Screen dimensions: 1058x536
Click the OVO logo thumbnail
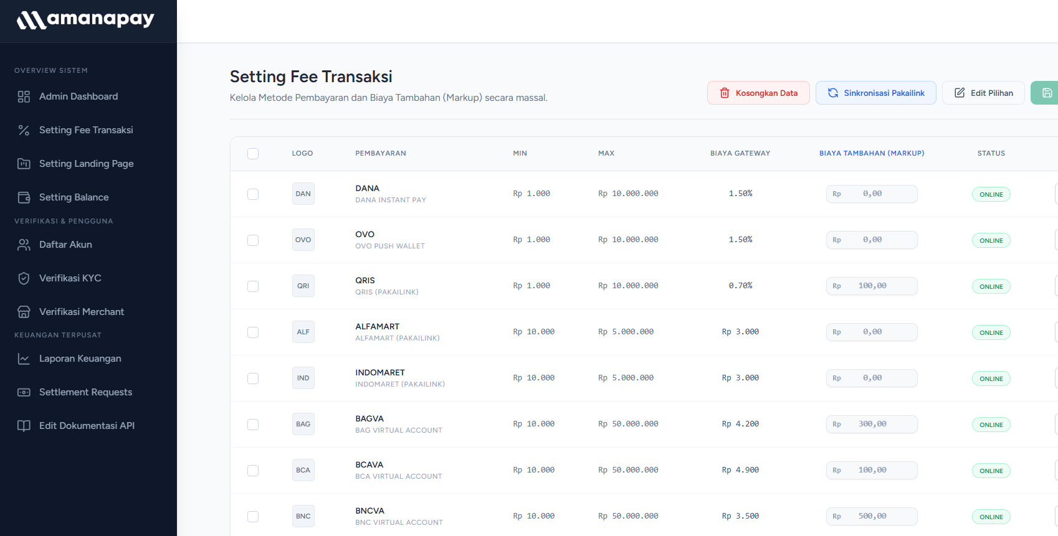[303, 240]
